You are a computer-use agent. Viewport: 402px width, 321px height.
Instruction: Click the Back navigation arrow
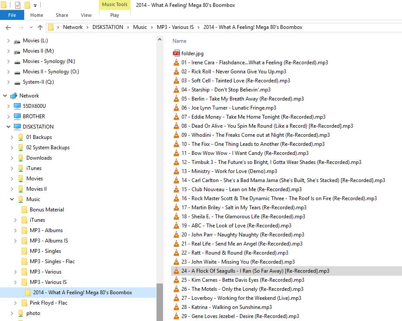click(8, 27)
